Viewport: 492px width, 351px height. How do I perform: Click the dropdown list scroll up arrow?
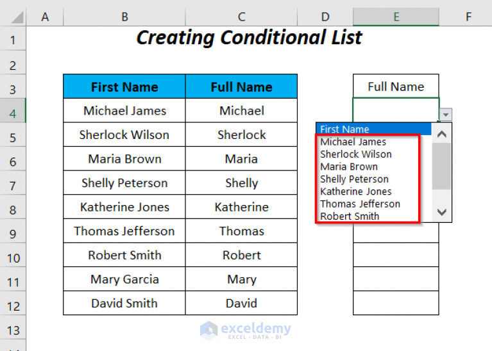(x=442, y=134)
